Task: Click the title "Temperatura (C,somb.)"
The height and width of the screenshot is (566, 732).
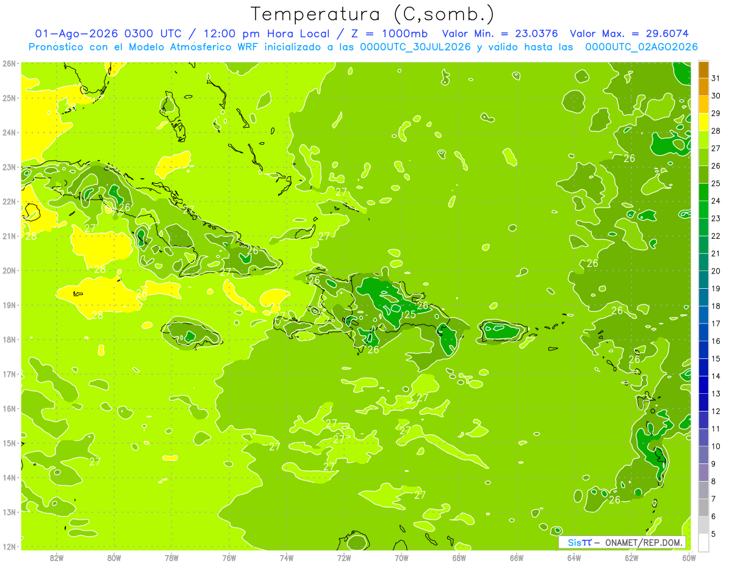Action: tap(372, 14)
